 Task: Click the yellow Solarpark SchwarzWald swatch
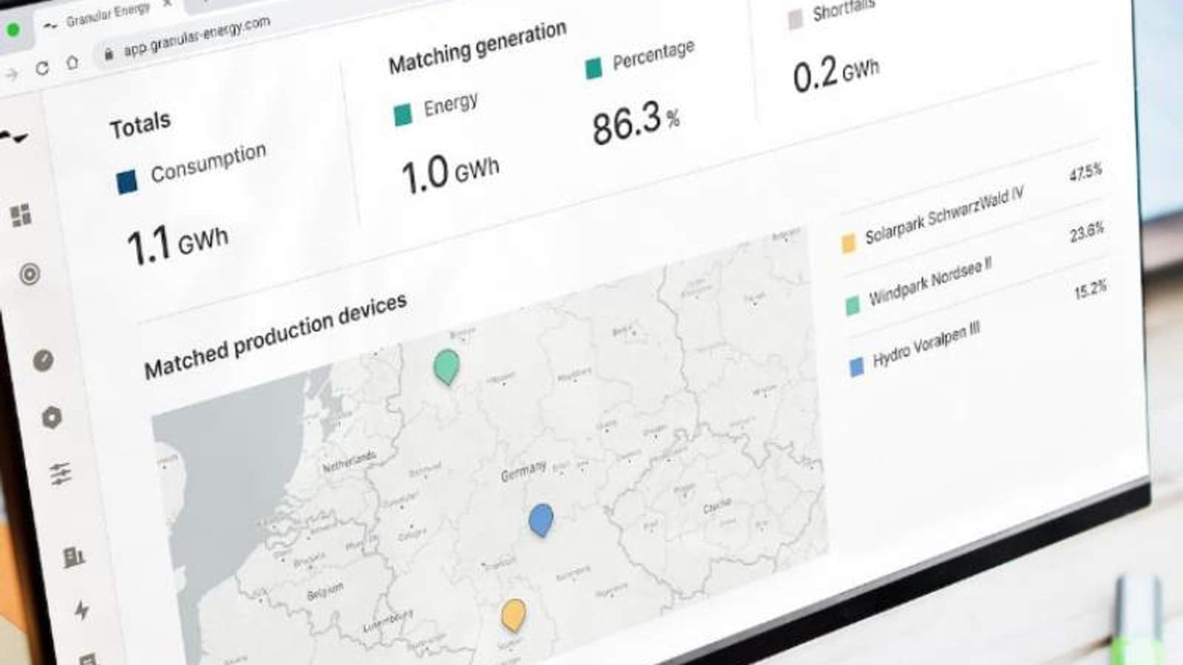tap(849, 242)
